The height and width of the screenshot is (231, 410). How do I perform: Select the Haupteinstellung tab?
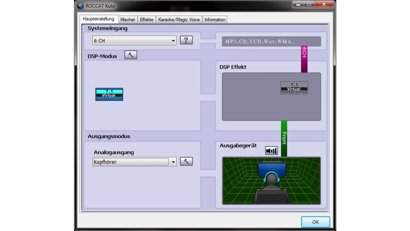point(99,19)
